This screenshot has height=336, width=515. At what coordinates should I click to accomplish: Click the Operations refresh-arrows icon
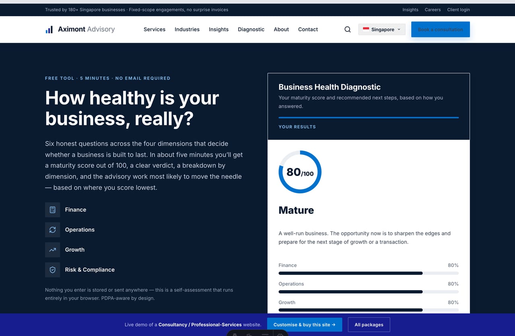point(52,230)
